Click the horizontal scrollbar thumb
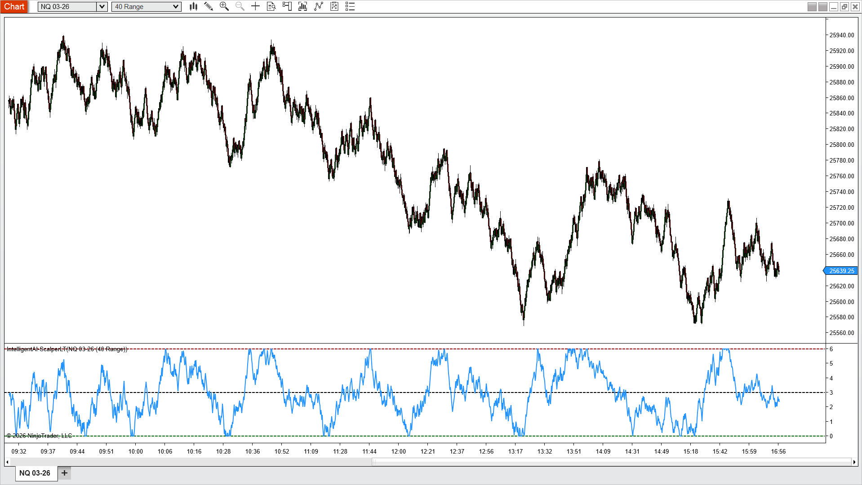This screenshot has width=862, height=485. (612, 462)
